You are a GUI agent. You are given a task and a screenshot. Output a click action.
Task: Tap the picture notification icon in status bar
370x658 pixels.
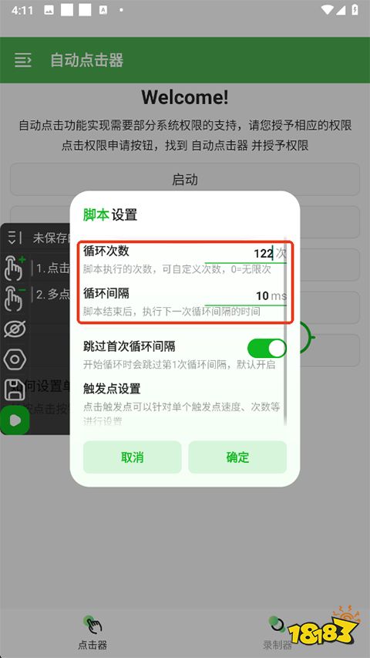point(49,11)
